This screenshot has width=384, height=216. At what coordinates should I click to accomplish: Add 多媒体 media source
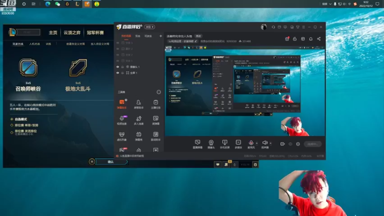coord(238,144)
